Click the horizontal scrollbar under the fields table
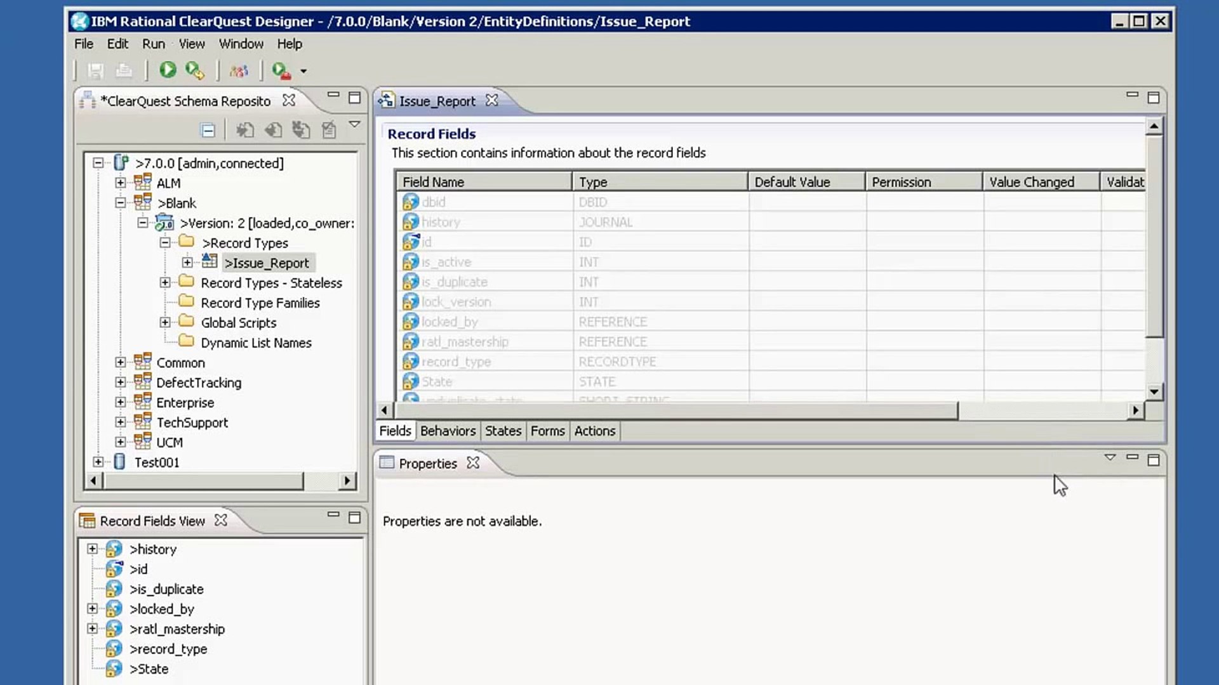This screenshot has height=685, width=1219. coord(673,410)
